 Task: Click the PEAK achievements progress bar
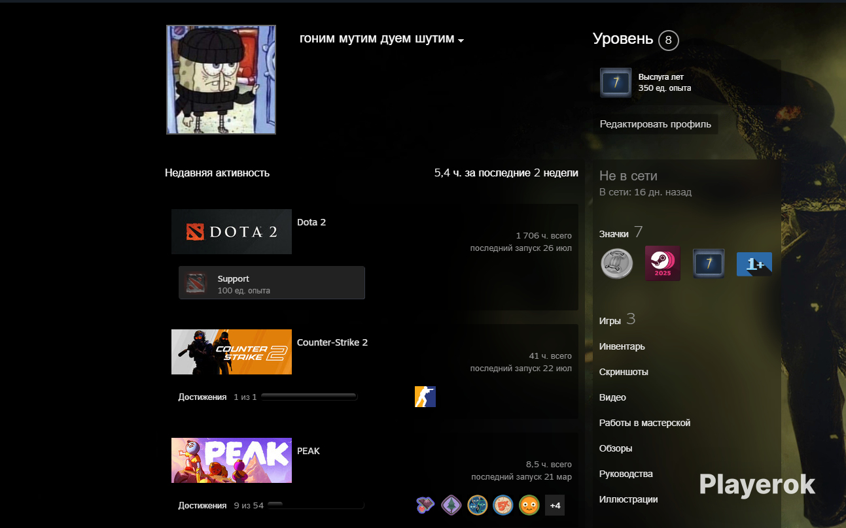point(316,505)
